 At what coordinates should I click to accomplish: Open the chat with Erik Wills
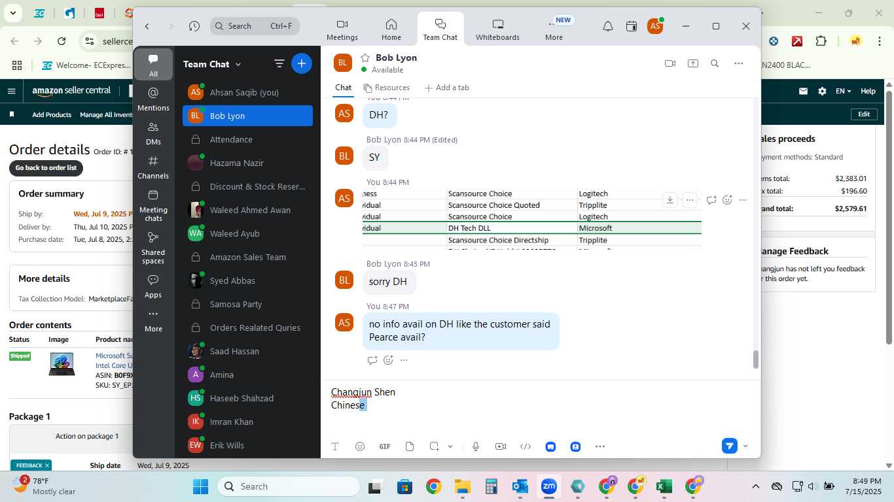click(x=247, y=445)
